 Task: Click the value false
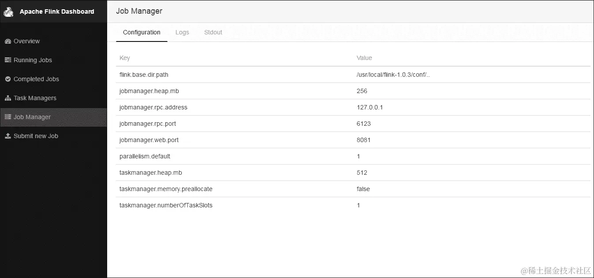click(363, 189)
